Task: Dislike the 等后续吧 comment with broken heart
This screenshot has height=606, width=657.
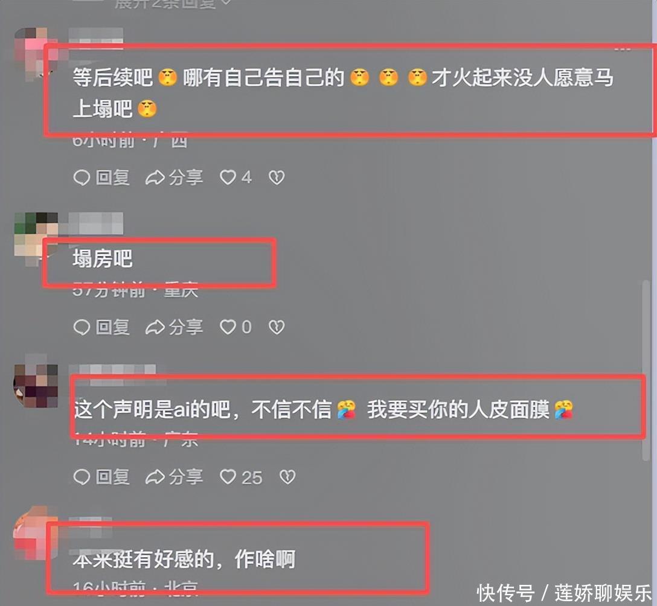Action: point(277,177)
